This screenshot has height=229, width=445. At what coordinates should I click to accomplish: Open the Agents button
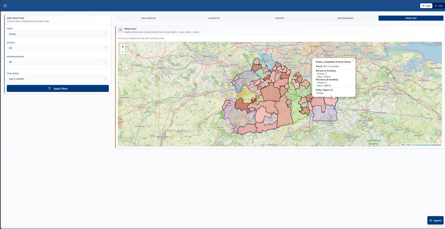[x=435, y=220]
